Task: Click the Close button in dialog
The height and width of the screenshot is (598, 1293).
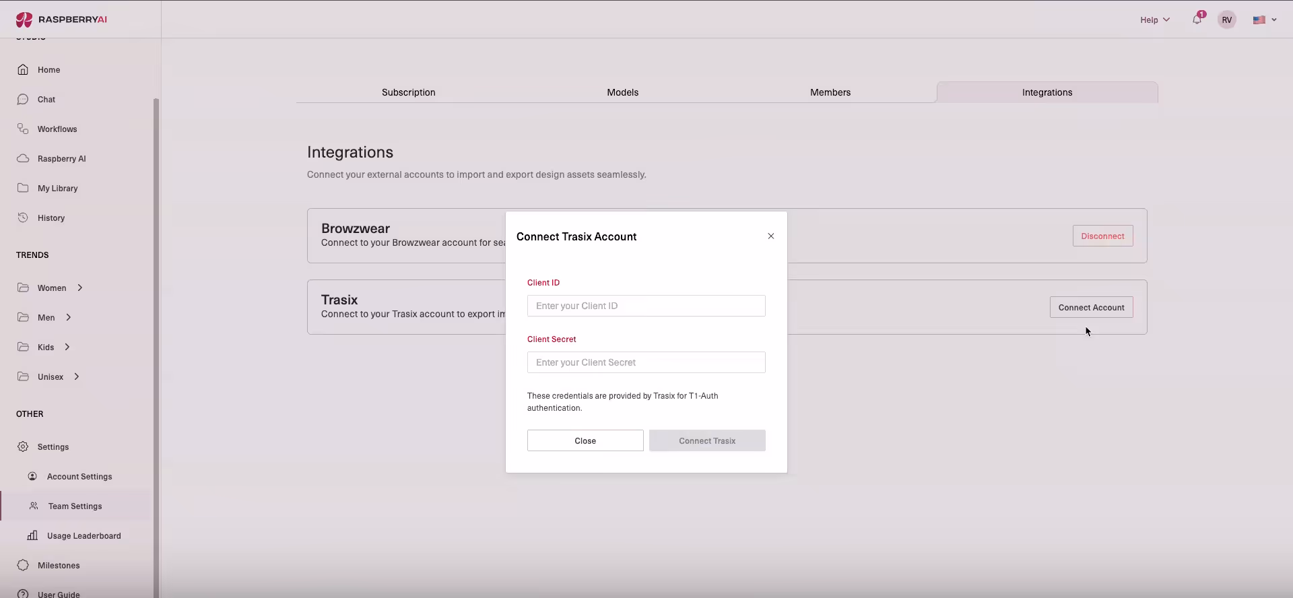Action: 585,440
